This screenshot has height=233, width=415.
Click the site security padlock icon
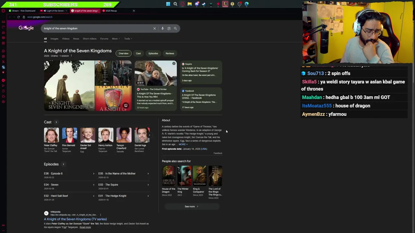tap(24, 17)
